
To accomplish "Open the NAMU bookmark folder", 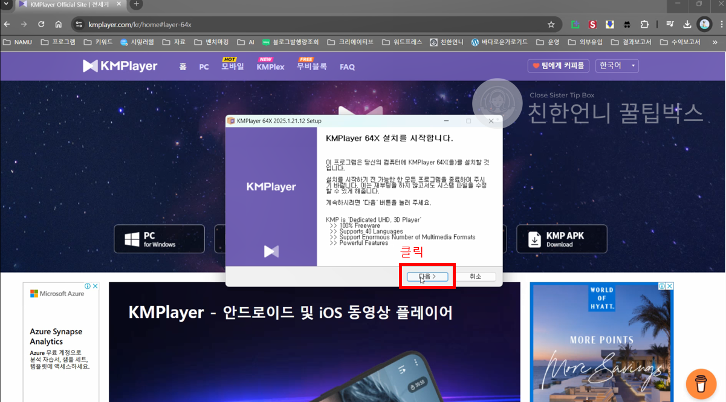I will click(x=18, y=42).
